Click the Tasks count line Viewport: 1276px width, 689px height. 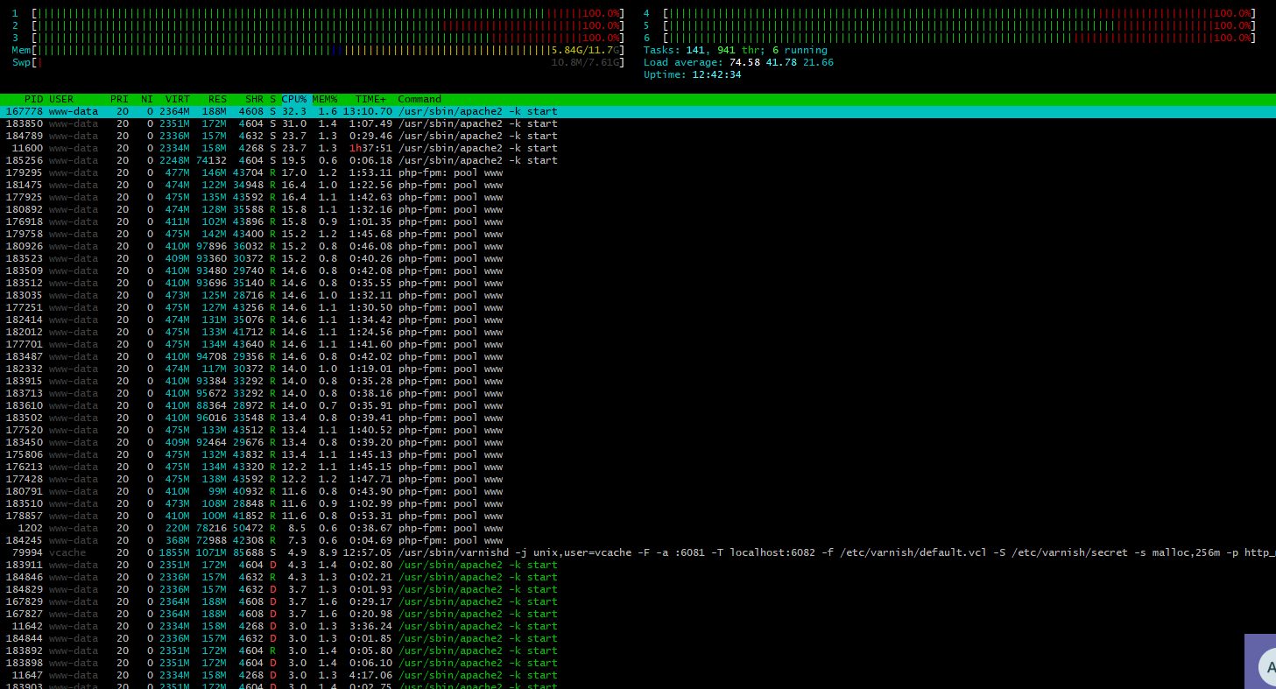pyautogui.click(x=735, y=50)
